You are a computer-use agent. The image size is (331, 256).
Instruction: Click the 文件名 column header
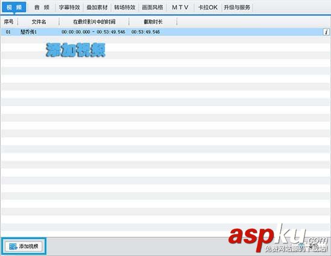[x=39, y=22]
